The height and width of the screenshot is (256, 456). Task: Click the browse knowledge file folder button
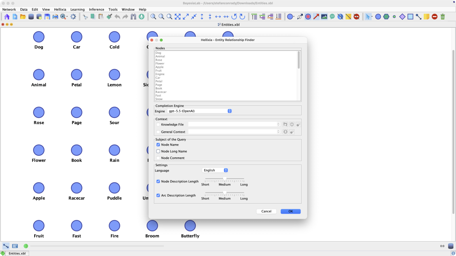pos(285,124)
